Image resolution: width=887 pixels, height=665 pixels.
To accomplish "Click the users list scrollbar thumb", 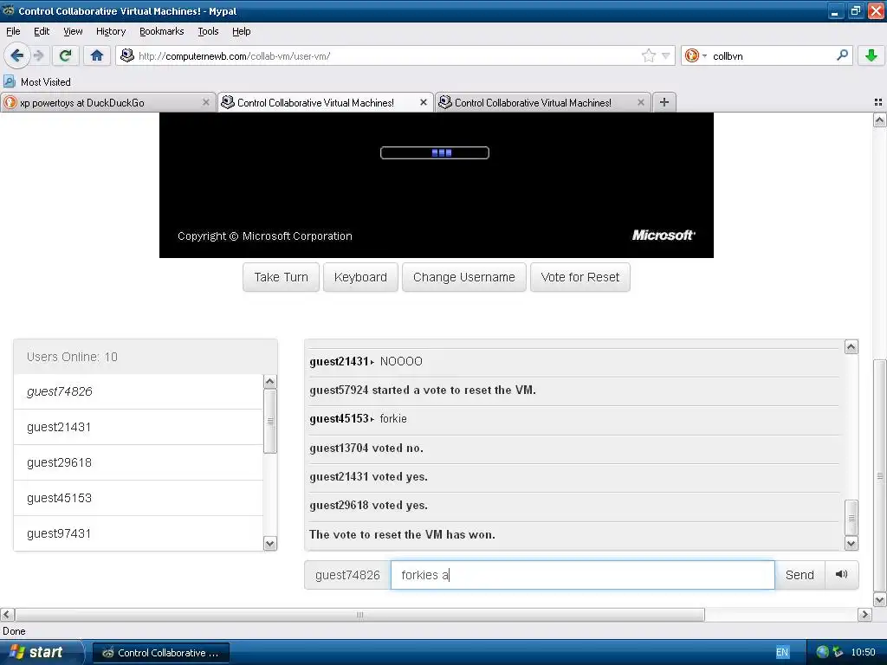I will pos(270,422).
